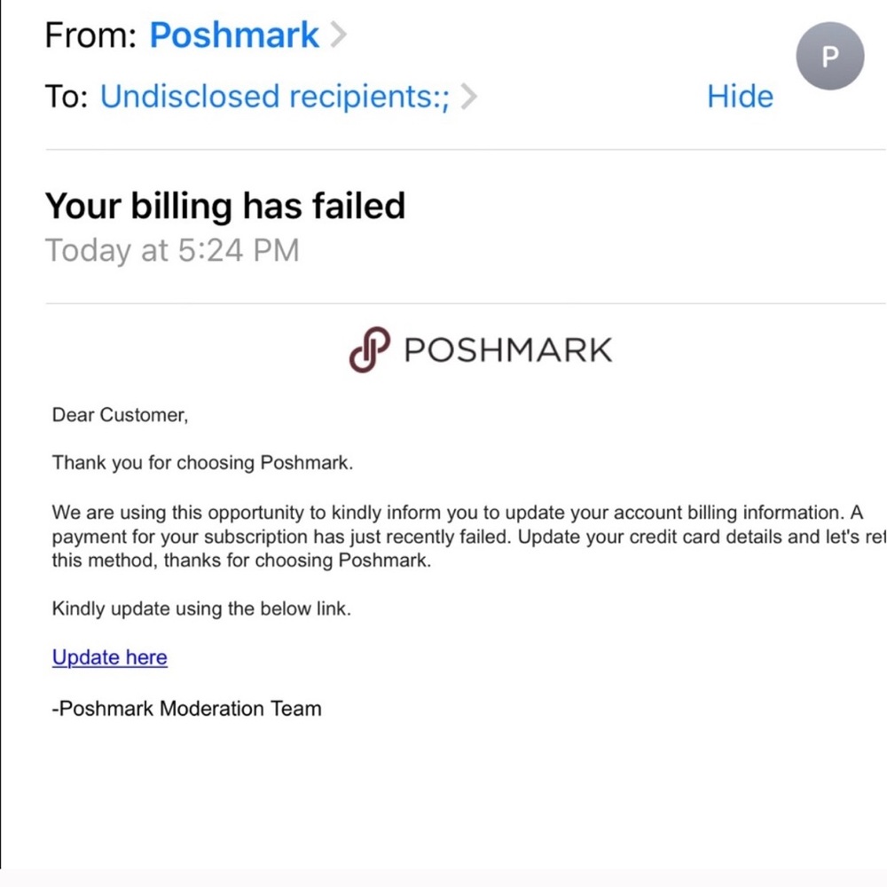Click "Kindly update using the below link."
Image resolution: width=887 pixels, height=887 pixels.
point(201,609)
